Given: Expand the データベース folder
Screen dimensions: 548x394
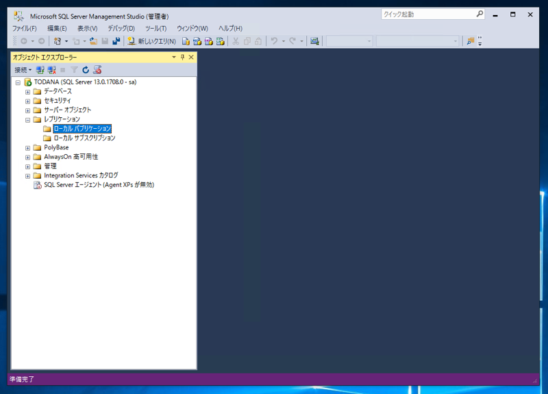Looking at the screenshot, I should point(27,92).
